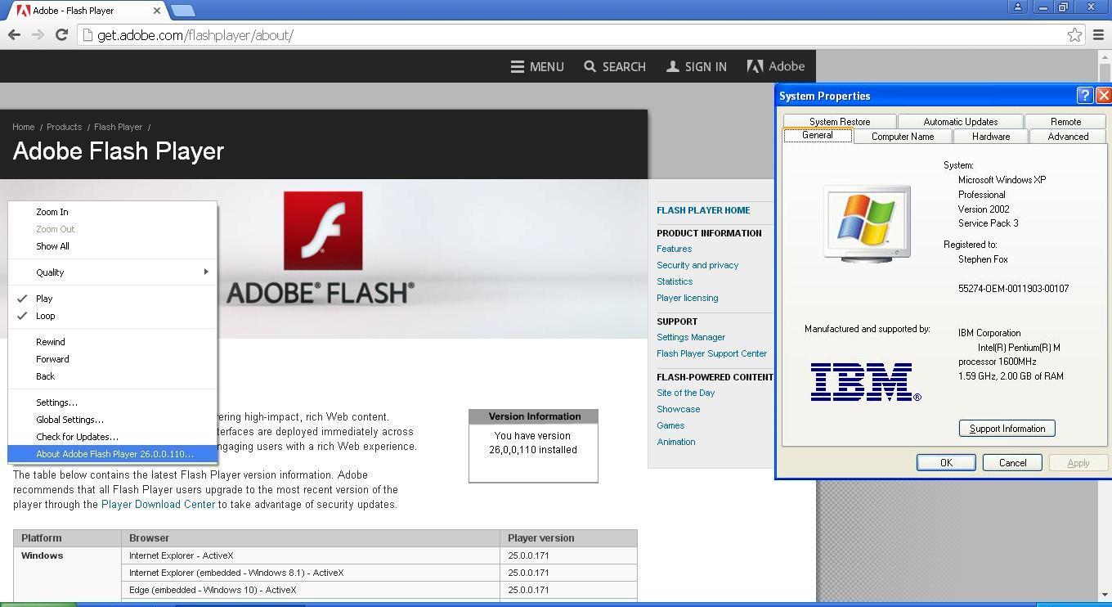Click the page scrollbar down arrow
The width and height of the screenshot is (1112, 607).
1105,595
